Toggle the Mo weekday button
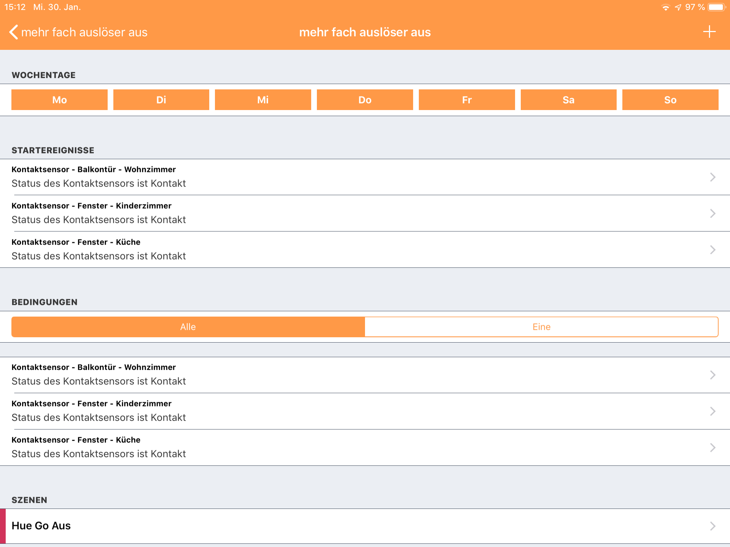This screenshot has height=547, width=730. pyautogui.click(x=60, y=100)
